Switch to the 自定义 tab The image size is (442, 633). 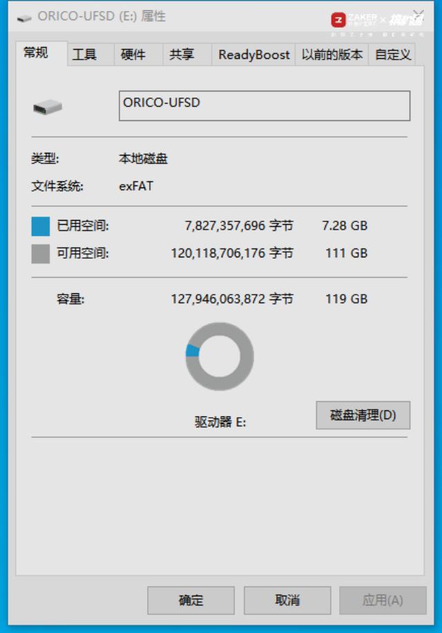click(392, 55)
